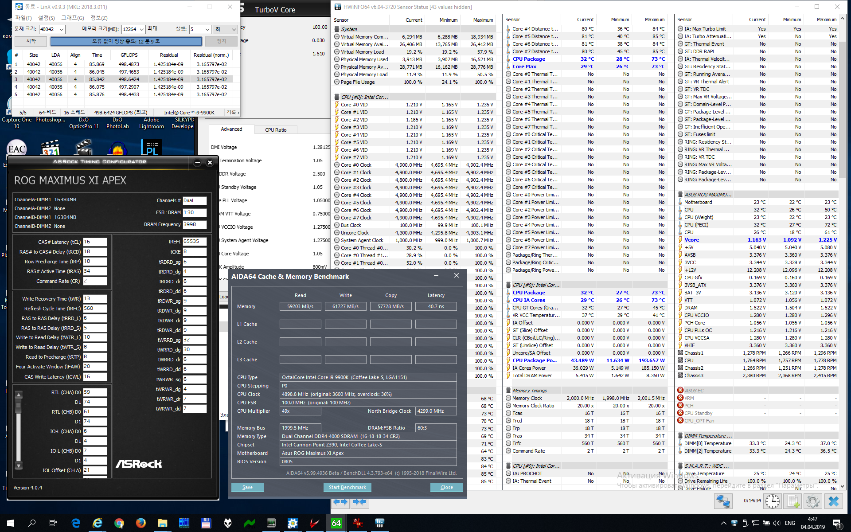This screenshot has width=851, height=532.
Task: Click the blue X close sensors icon
Action: [834, 501]
